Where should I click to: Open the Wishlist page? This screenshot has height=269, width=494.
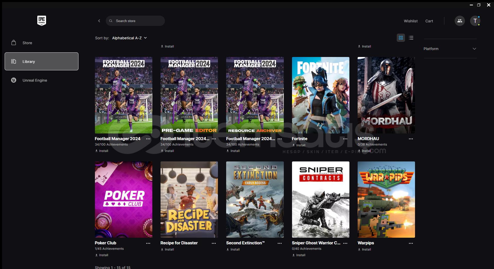coord(411,21)
